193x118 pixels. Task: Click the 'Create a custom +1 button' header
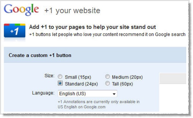click(40, 55)
